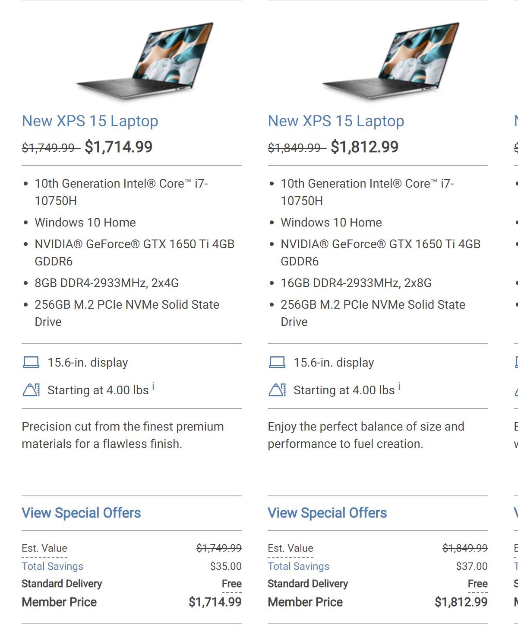
Task: View Special Offers for the $1,714.99 laptop
Action: click(x=81, y=513)
